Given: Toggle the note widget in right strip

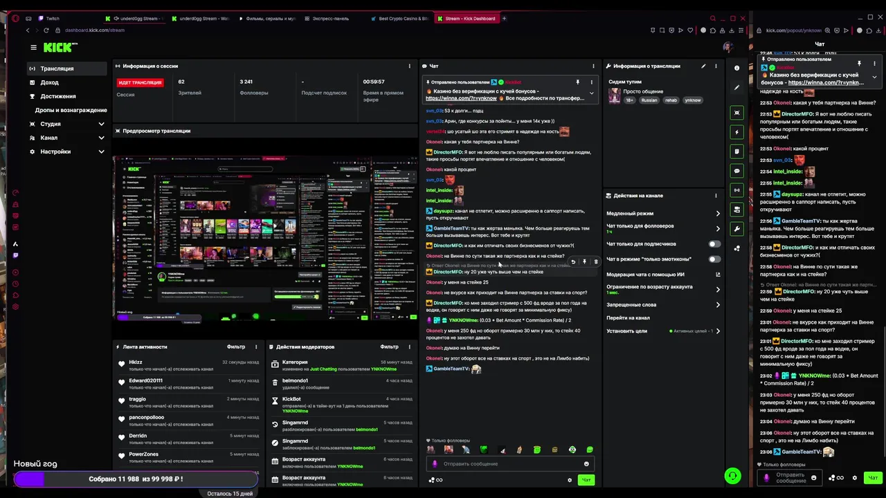Looking at the screenshot, I should click(736, 151).
